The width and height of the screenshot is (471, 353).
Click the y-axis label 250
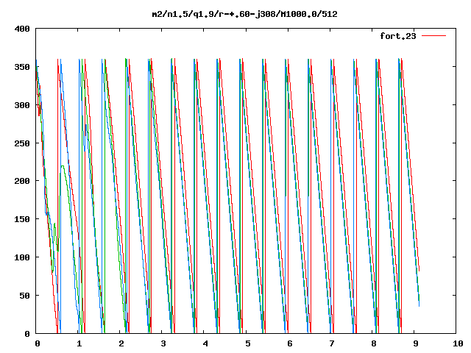[22, 143]
